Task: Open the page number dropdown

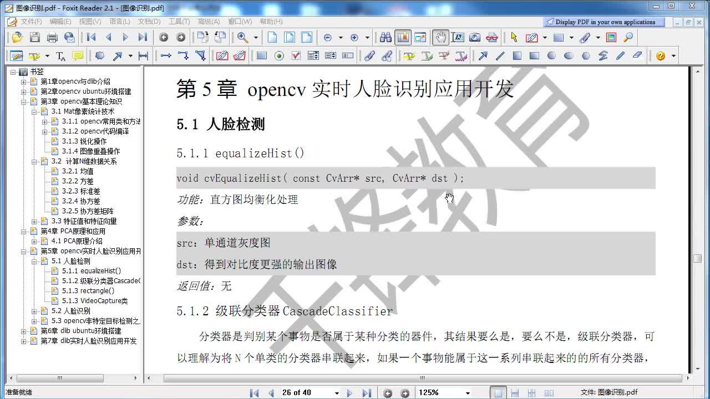Action: point(337,393)
